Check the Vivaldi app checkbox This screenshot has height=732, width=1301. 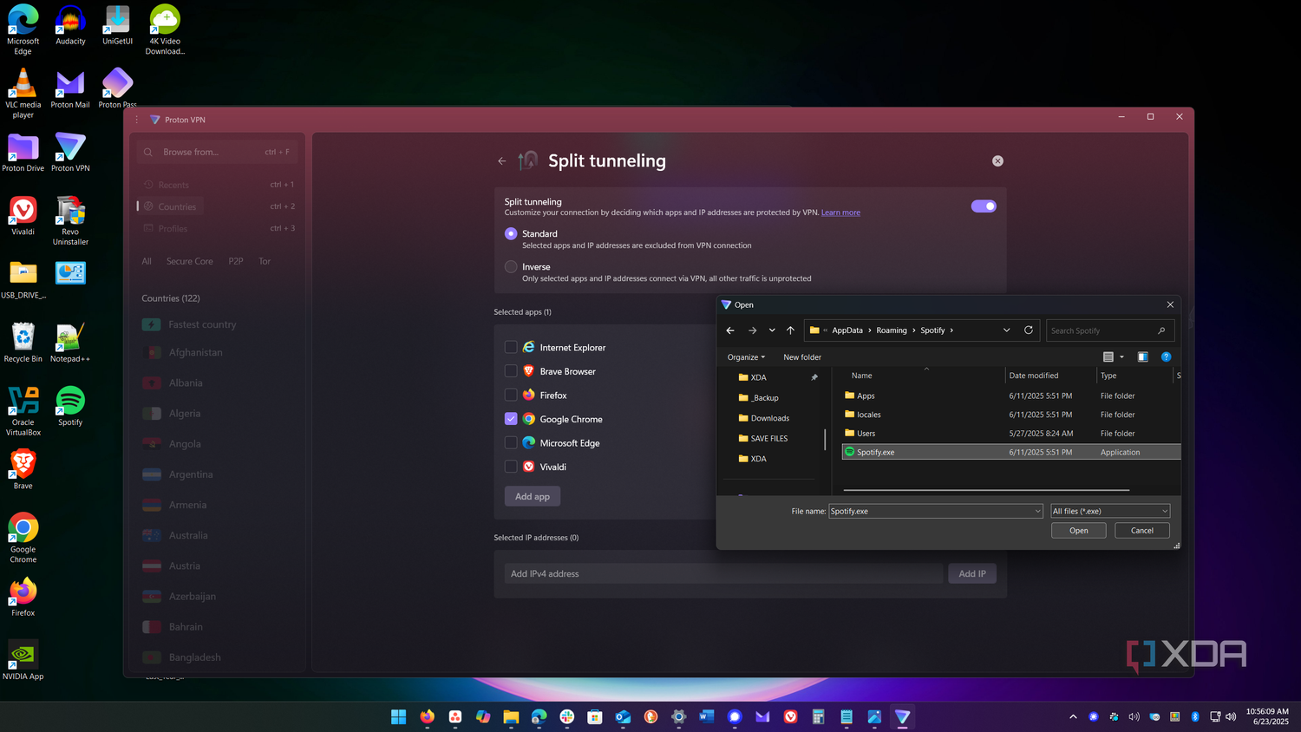coord(511,467)
